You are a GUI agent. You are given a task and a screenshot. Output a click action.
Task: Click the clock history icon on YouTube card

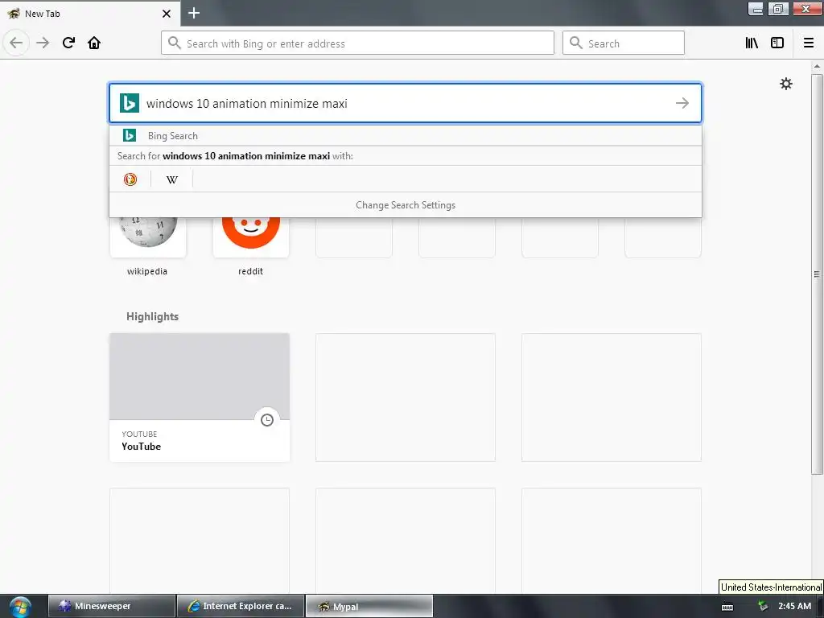tap(267, 420)
